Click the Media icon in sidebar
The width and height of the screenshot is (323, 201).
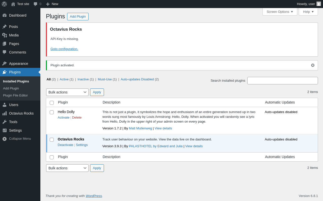(5, 35)
